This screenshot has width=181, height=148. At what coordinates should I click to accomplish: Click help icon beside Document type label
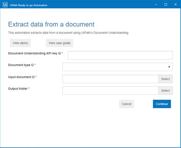pos(32,65)
